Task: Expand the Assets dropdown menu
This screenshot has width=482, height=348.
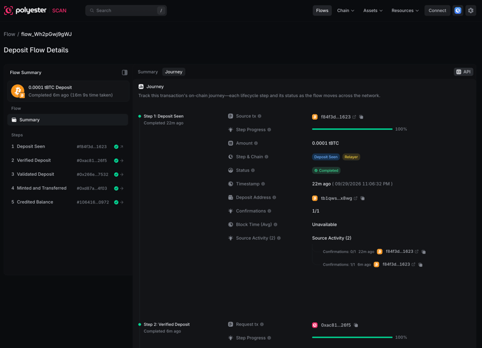Action: click(x=372, y=10)
